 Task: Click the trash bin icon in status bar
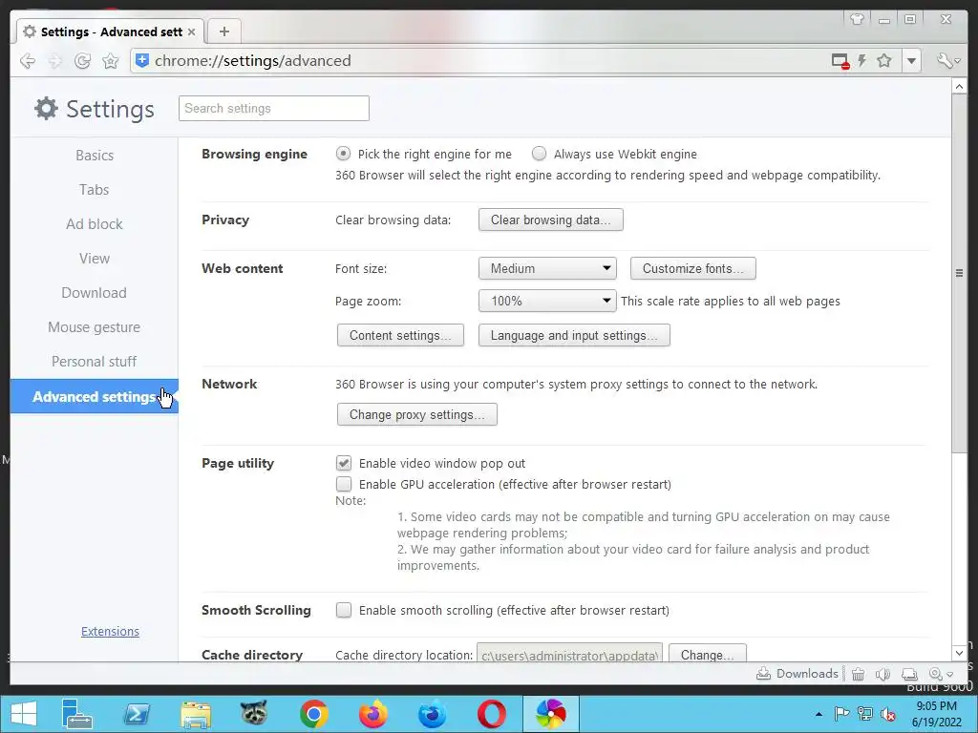pos(859,674)
